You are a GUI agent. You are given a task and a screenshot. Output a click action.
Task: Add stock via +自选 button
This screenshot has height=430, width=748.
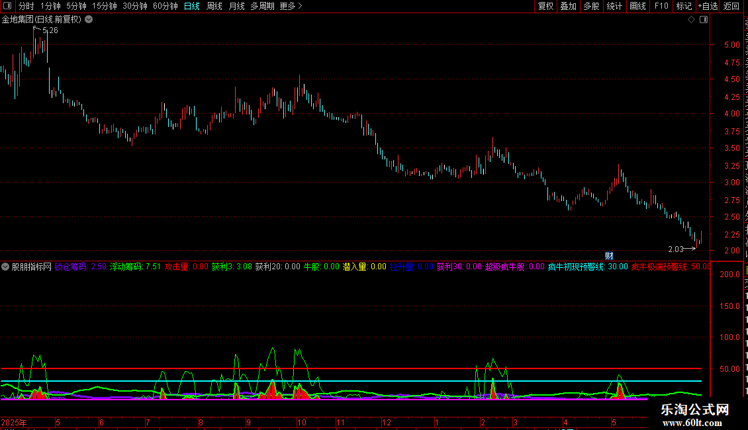click(x=708, y=6)
